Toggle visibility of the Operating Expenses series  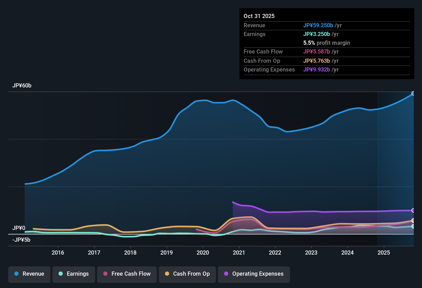(254, 274)
